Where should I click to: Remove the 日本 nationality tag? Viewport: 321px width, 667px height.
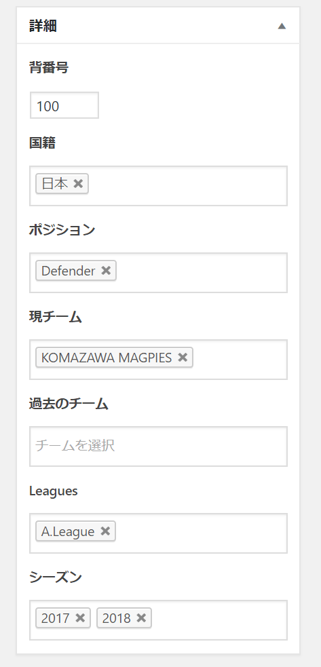click(78, 184)
